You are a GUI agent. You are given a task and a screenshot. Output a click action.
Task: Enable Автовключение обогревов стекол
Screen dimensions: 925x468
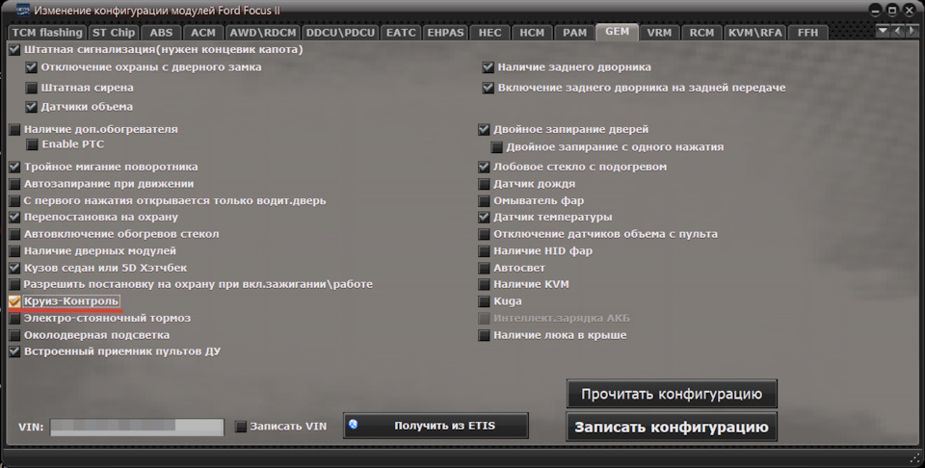pyautogui.click(x=14, y=235)
